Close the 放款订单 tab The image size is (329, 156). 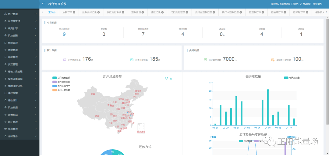(74, 12)
